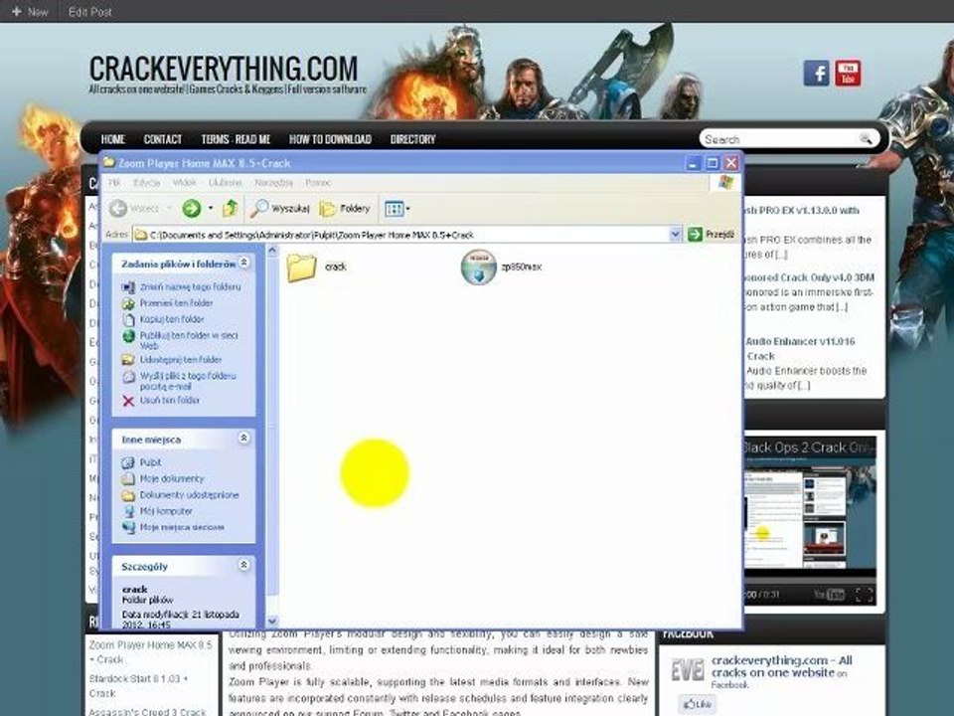Open the Plik menu in Explorer
954x716 pixels.
[114, 183]
